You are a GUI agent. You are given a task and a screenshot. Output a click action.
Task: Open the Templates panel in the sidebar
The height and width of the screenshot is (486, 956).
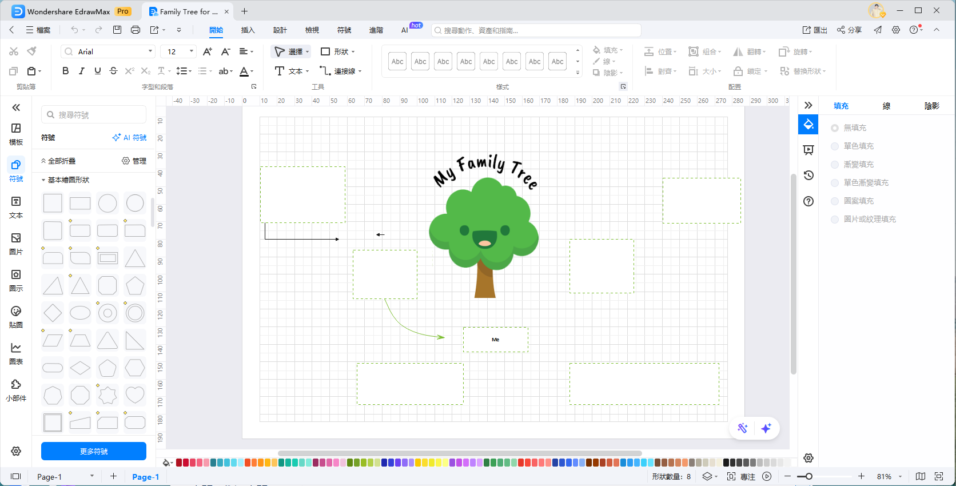(x=16, y=134)
